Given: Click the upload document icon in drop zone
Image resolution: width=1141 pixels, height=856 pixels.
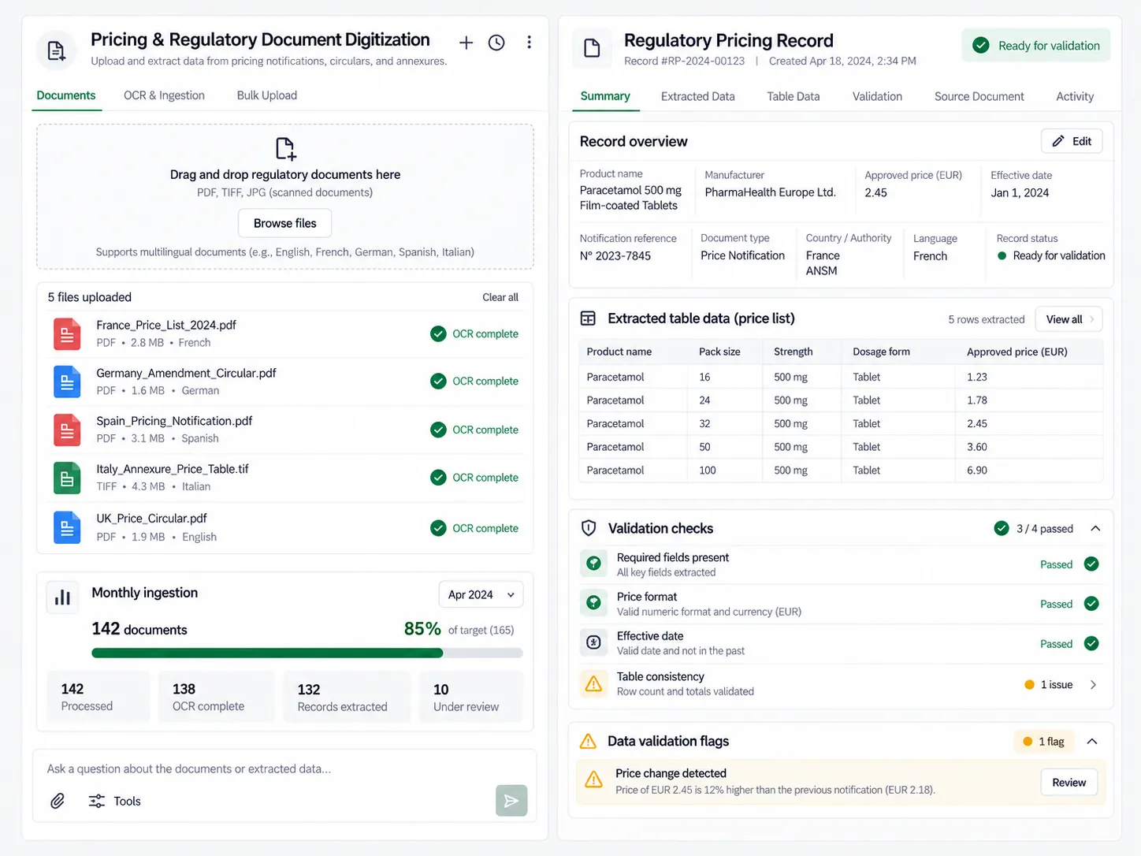Looking at the screenshot, I should tap(285, 149).
